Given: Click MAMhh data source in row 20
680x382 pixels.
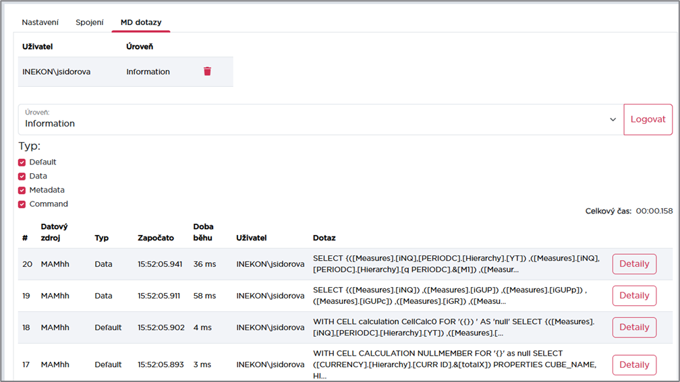Looking at the screenshot, I should coord(55,264).
